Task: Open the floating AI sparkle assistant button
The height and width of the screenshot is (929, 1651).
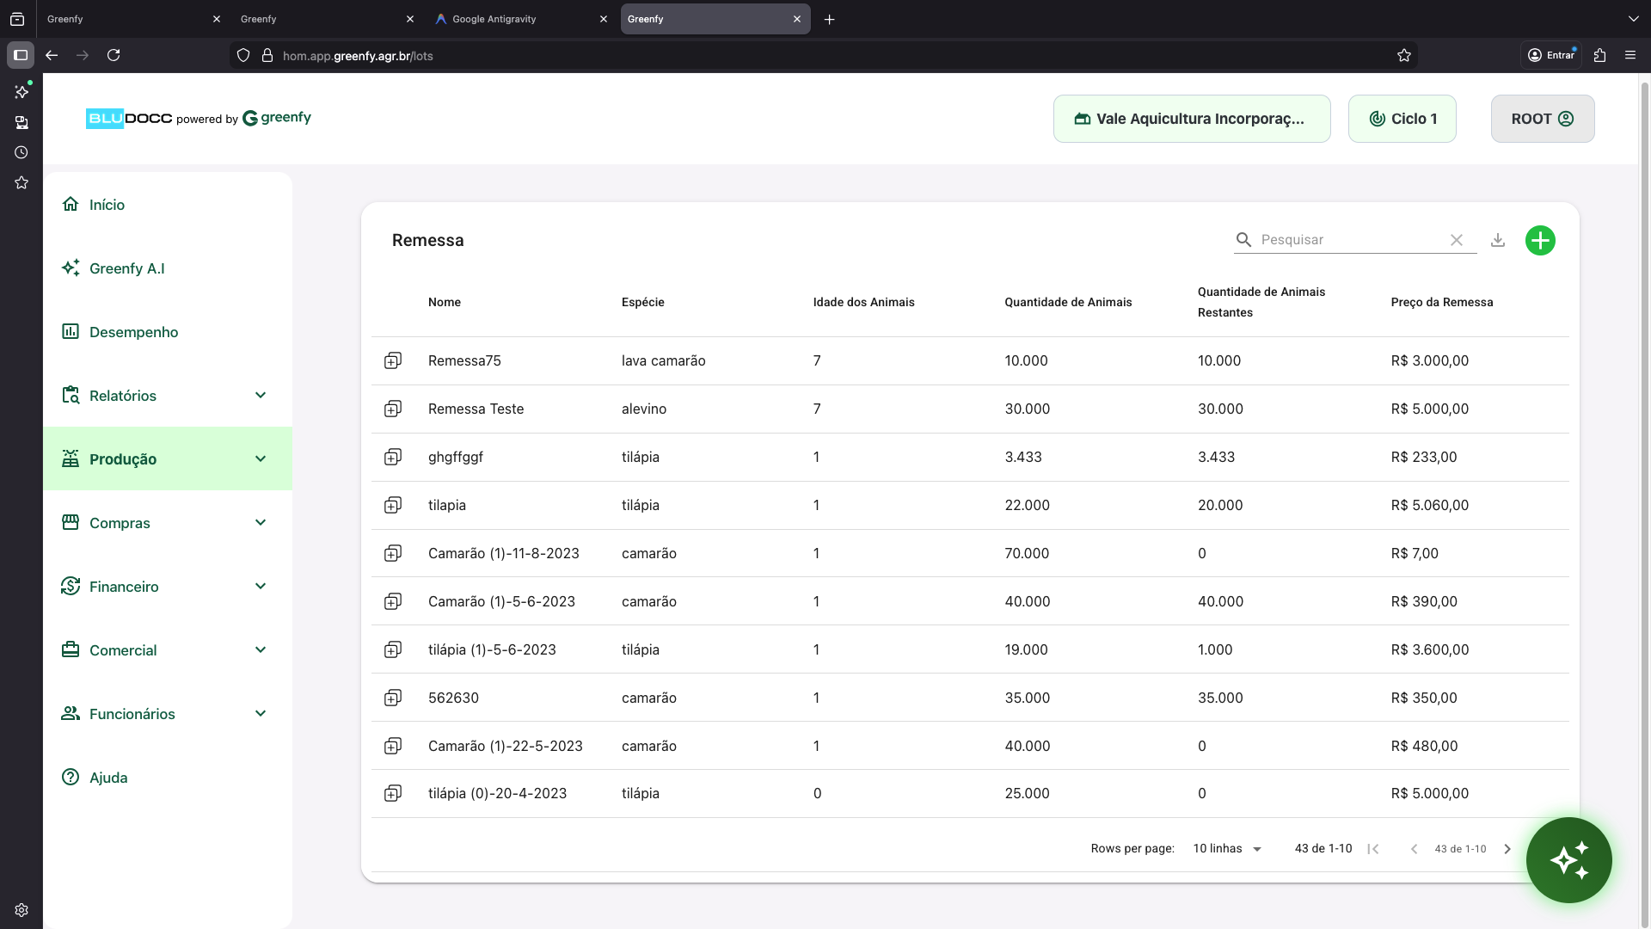Action: coord(1568,860)
